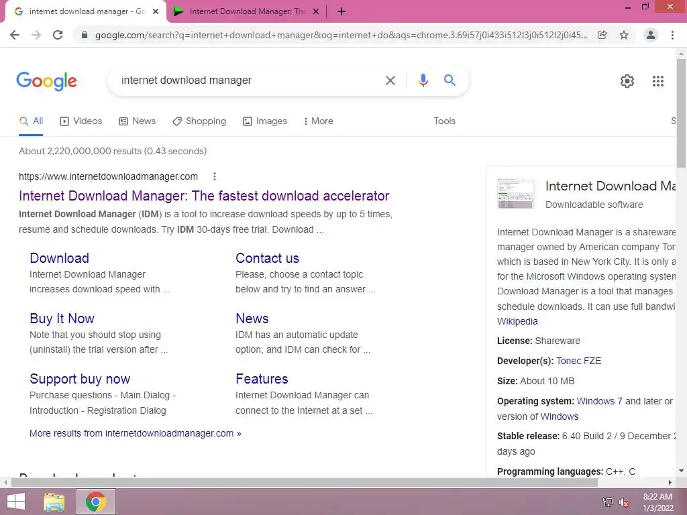Open the Google apps grid
Viewport: 687px width, 515px height.
pyautogui.click(x=658, y=81)
